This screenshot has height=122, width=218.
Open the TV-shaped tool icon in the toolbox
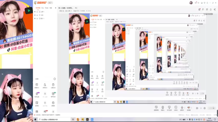pyautogui.click(x=53, y=103)
